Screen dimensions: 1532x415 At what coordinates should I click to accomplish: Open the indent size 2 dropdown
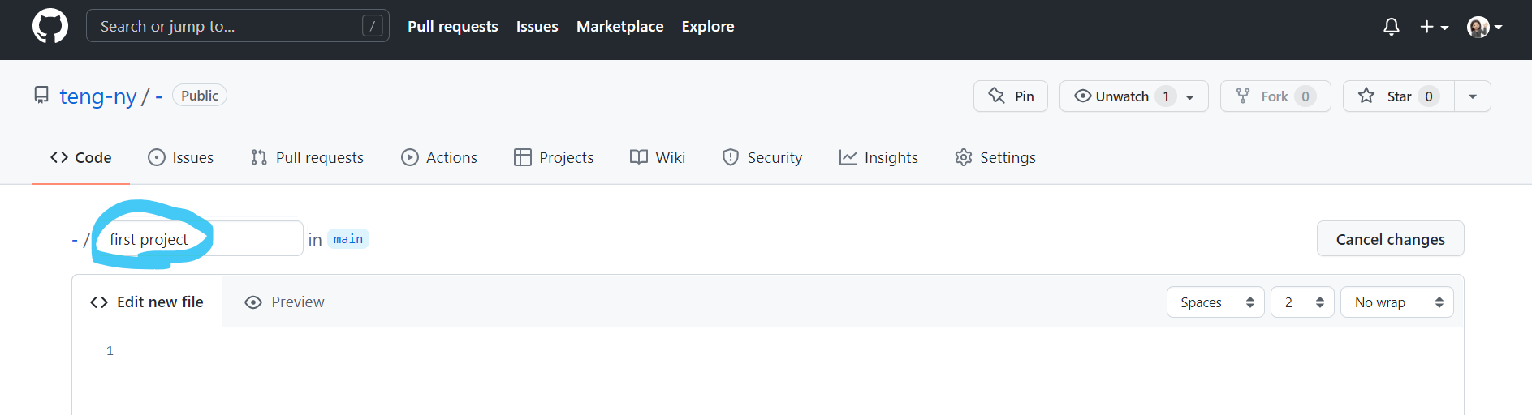(1302, 302)
